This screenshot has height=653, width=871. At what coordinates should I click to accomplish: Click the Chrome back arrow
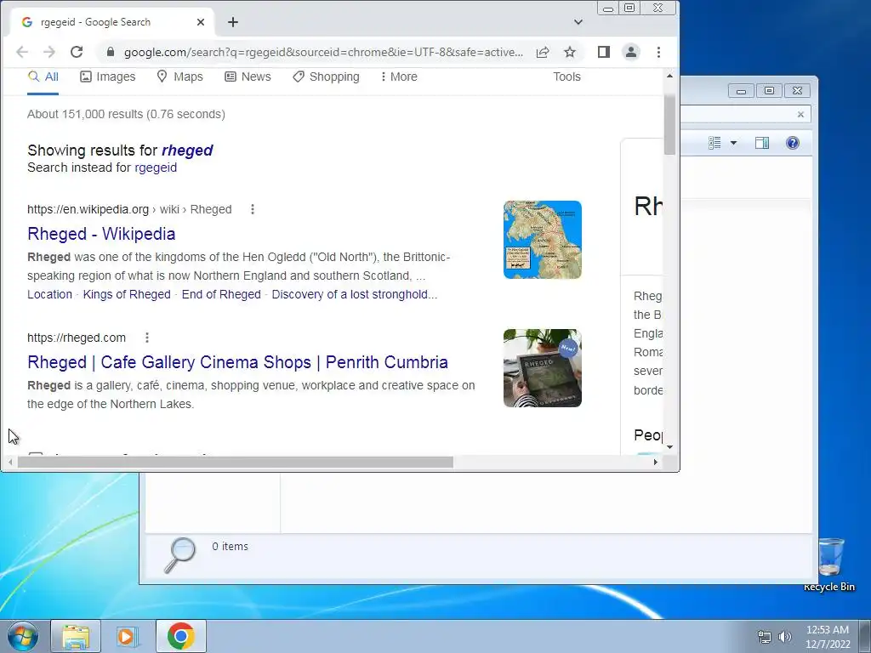pyautogui.click(x=22, y=52)
